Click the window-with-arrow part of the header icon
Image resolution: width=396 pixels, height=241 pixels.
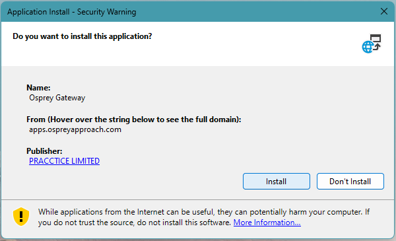(x=376, y=42)
